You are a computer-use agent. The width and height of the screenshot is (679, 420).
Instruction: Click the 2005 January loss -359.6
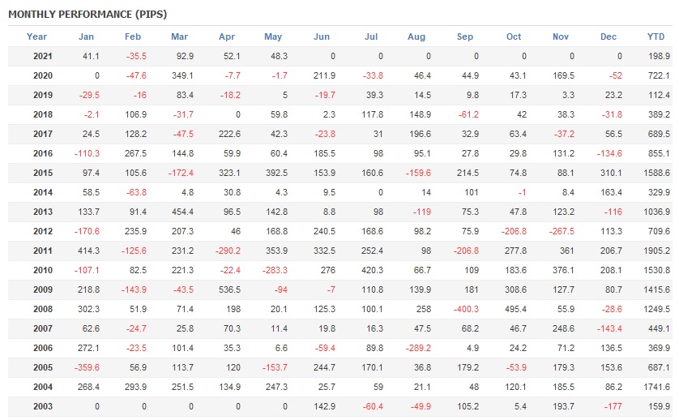coord(85,367)
